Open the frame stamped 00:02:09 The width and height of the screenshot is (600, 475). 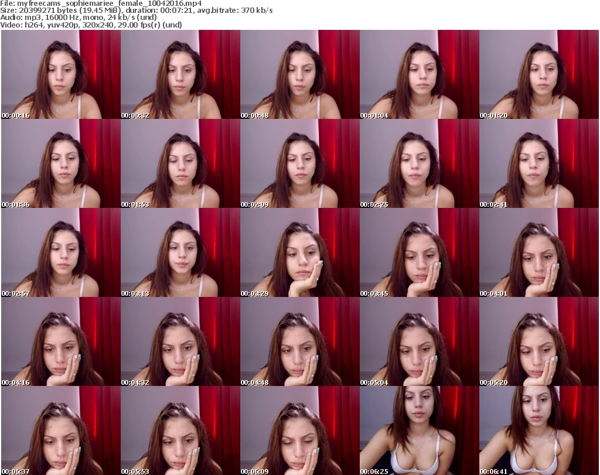tap(300, 163)
